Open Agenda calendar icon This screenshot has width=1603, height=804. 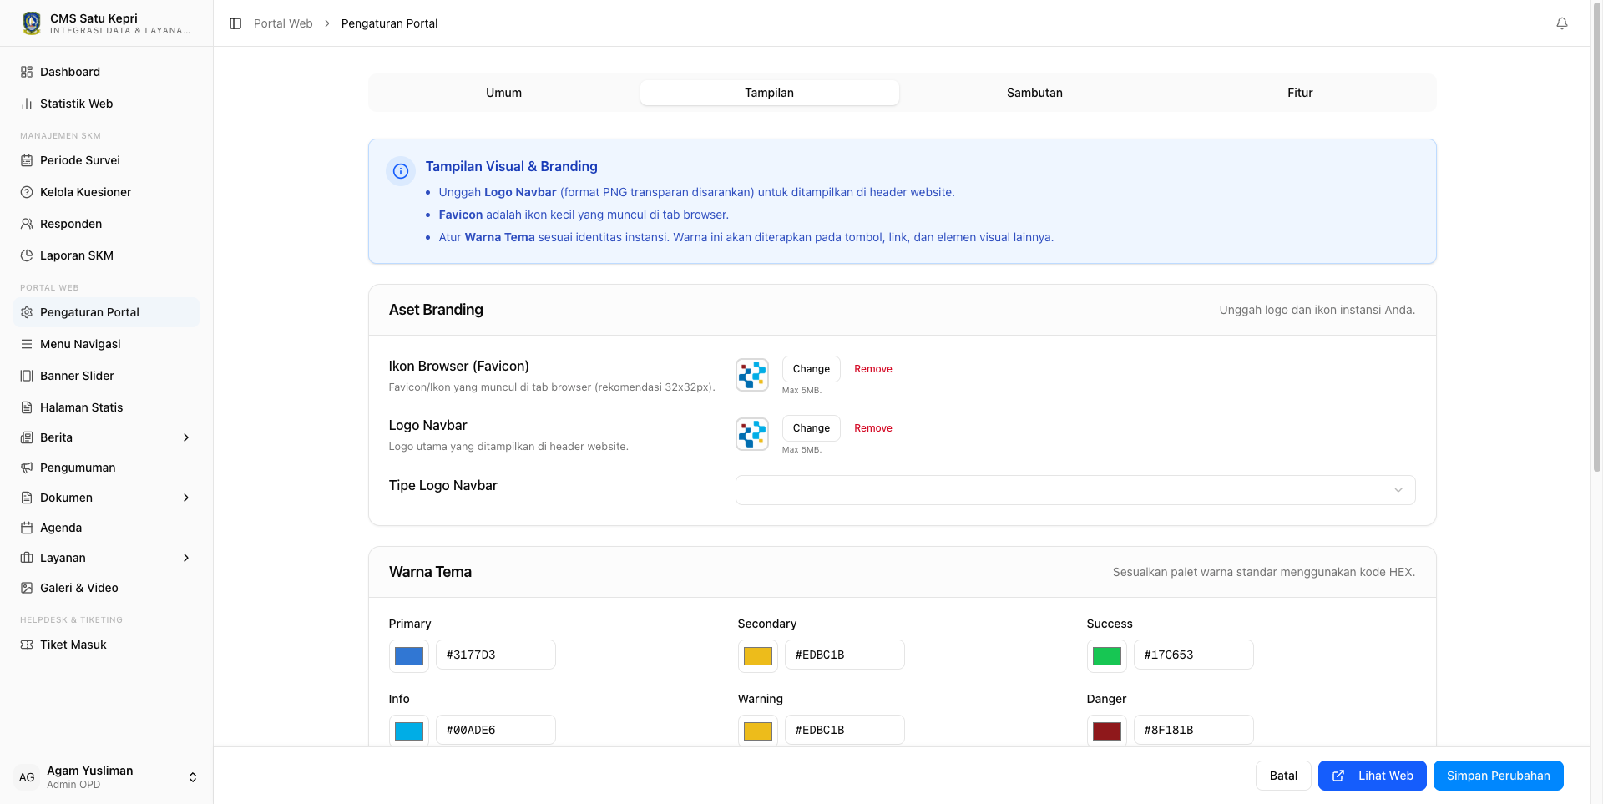pos(27,528)
